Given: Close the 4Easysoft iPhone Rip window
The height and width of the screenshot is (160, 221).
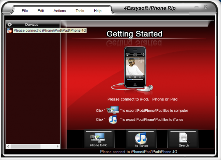Looking at the screenshot, I should point(206,7).
